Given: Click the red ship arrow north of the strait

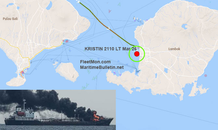Looking at the screenshot, I should click(110, 11).
